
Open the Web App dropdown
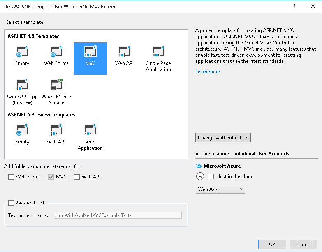(220, 189)
